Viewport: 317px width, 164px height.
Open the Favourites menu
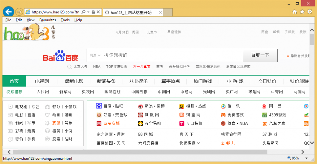[x=47, y=20]
